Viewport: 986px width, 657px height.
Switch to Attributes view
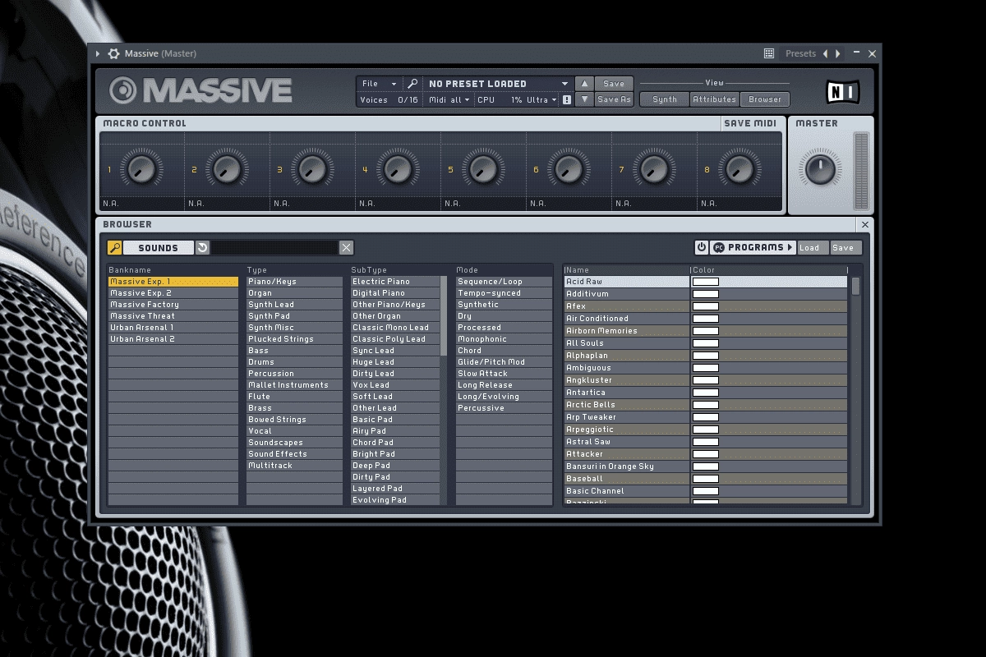[x=714, y=99]
